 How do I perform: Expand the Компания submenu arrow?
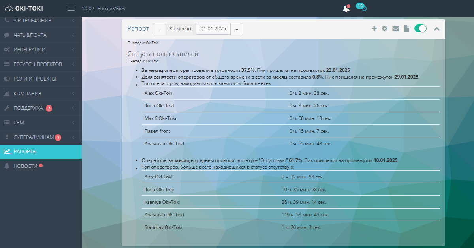[73, 93]
